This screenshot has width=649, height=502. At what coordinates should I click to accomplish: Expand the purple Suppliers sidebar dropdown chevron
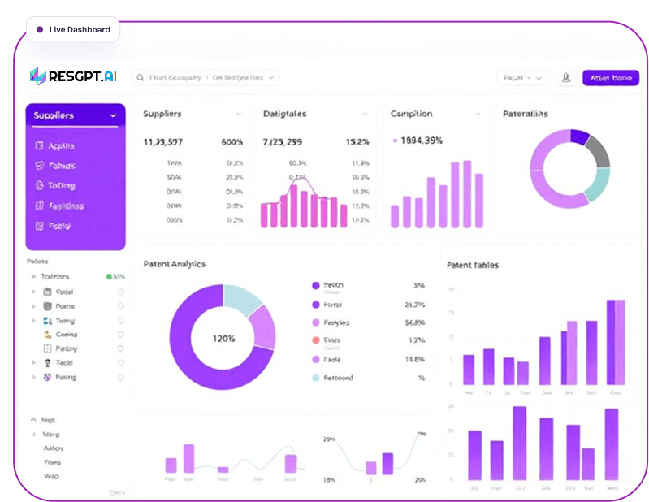[x=112, y=116]
